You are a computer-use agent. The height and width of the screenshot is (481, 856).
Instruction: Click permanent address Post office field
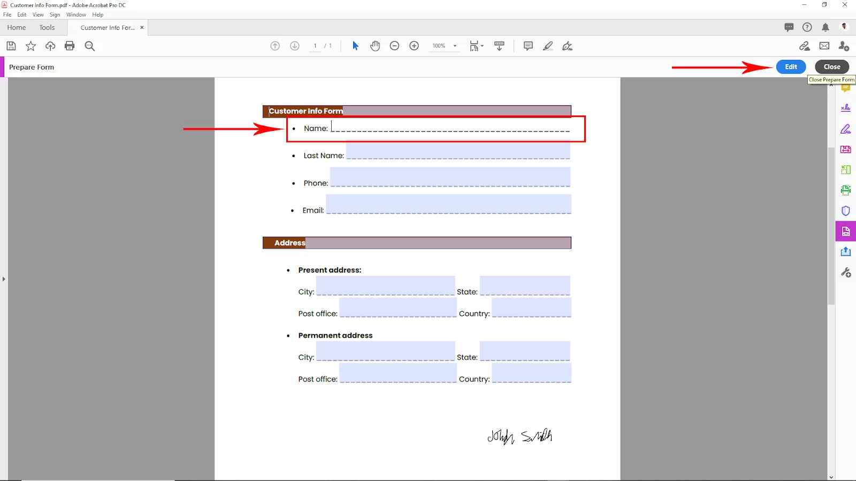pos(398,373)
